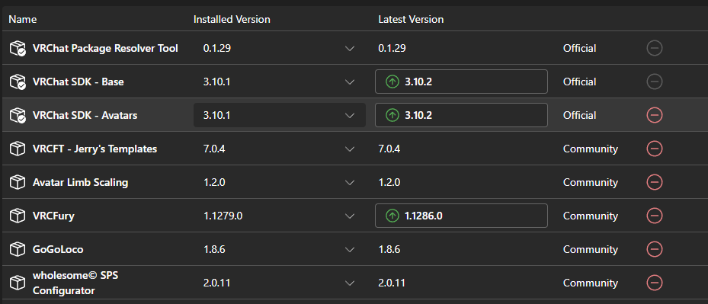This screenshot has height=304, width=708.
Task: Click latest version 1.8.6 of GoGoLoco
Action: coord(389,249)
